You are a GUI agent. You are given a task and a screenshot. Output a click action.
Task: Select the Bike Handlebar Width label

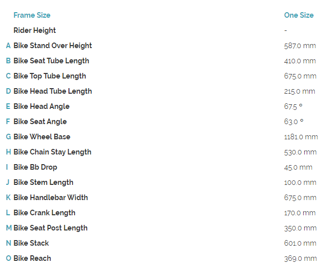51,198
